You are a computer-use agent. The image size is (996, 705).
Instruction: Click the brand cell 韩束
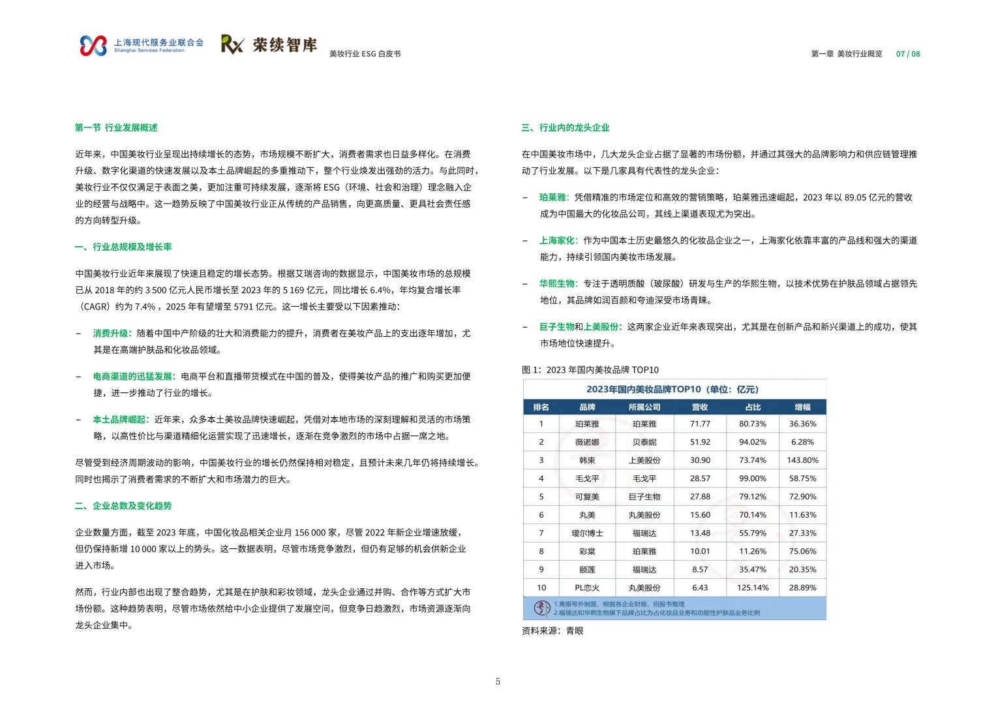[x=587, y=461]
